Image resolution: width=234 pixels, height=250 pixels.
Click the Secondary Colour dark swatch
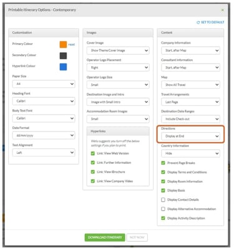(x=63, y=55)
